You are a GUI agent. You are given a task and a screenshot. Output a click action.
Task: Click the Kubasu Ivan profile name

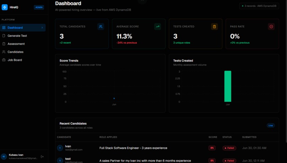[x=16, y=155]
